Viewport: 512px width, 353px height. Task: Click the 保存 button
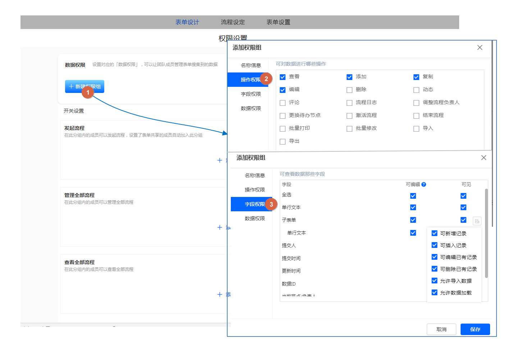click(475, 329)
